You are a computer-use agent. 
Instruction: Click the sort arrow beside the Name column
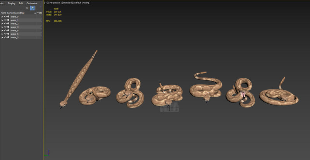click(x=35, y=13)
